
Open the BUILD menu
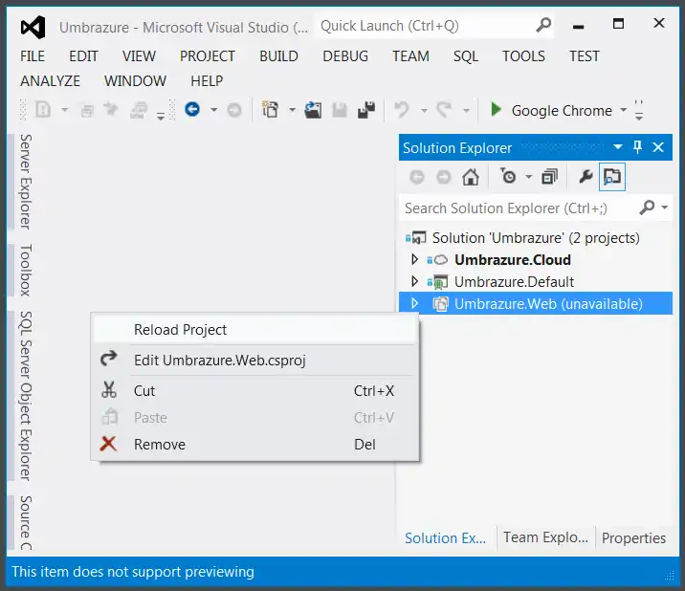click(278, 55)
